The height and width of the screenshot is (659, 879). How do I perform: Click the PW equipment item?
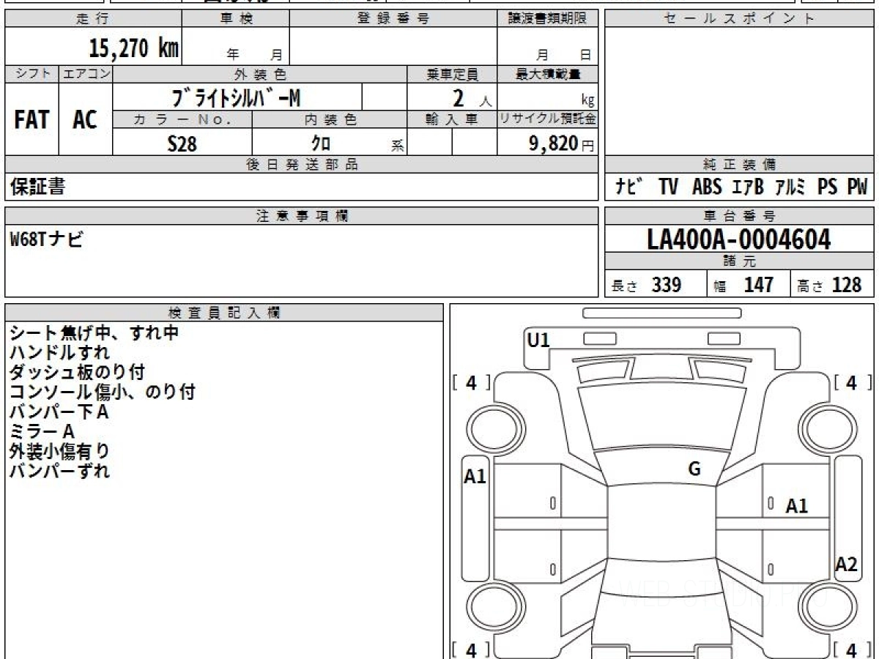pyautogui.click(x=857, y=187)
